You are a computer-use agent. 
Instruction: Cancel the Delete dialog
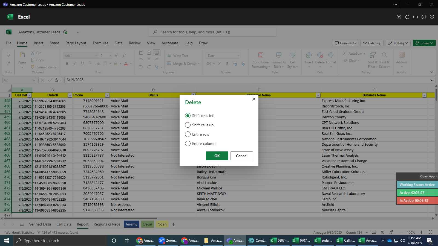(242, 156)
